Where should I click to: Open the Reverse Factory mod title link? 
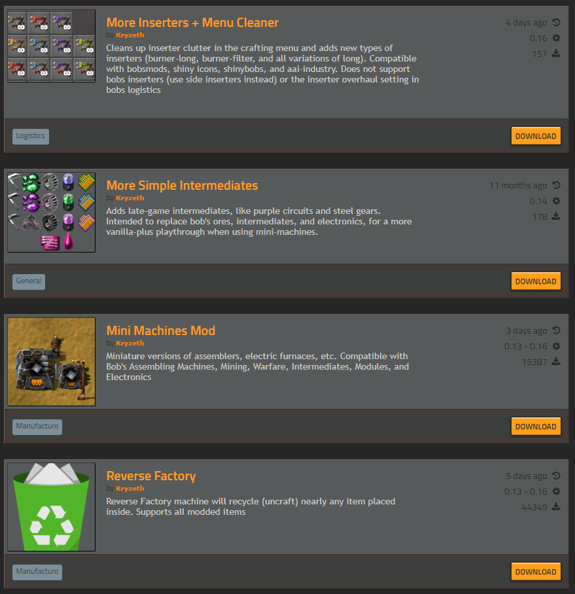point(151,476)
